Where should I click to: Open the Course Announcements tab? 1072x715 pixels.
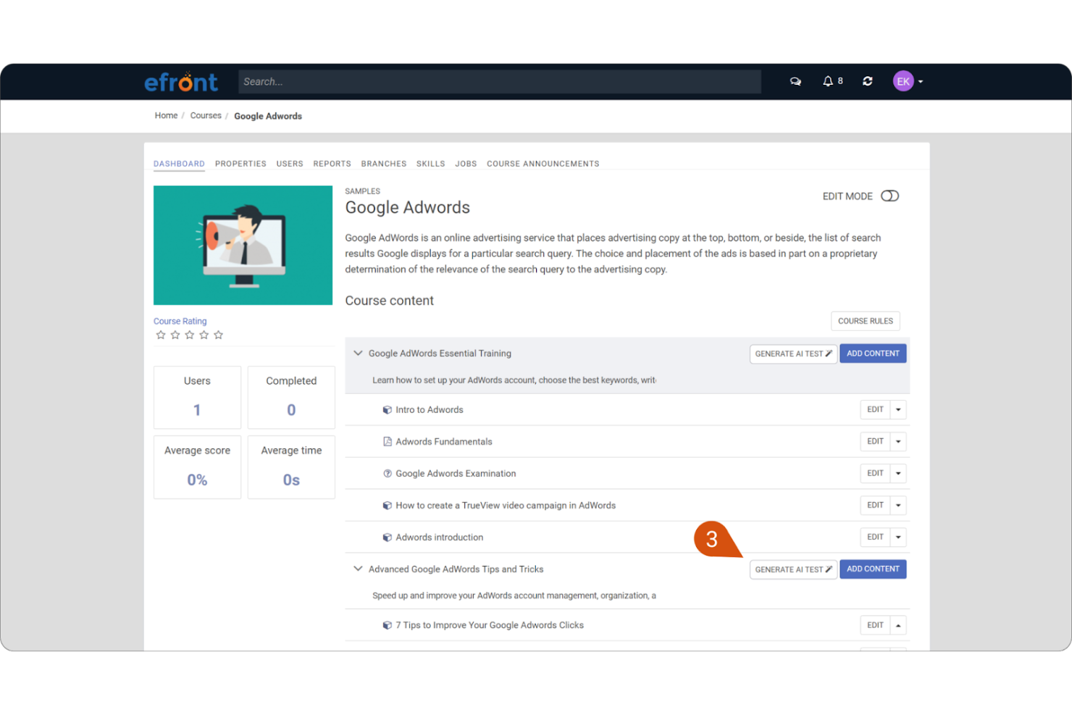click(x=543, y=164)
